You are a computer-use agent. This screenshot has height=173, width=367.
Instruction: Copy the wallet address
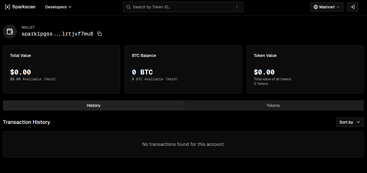click(x=99, y=34)
